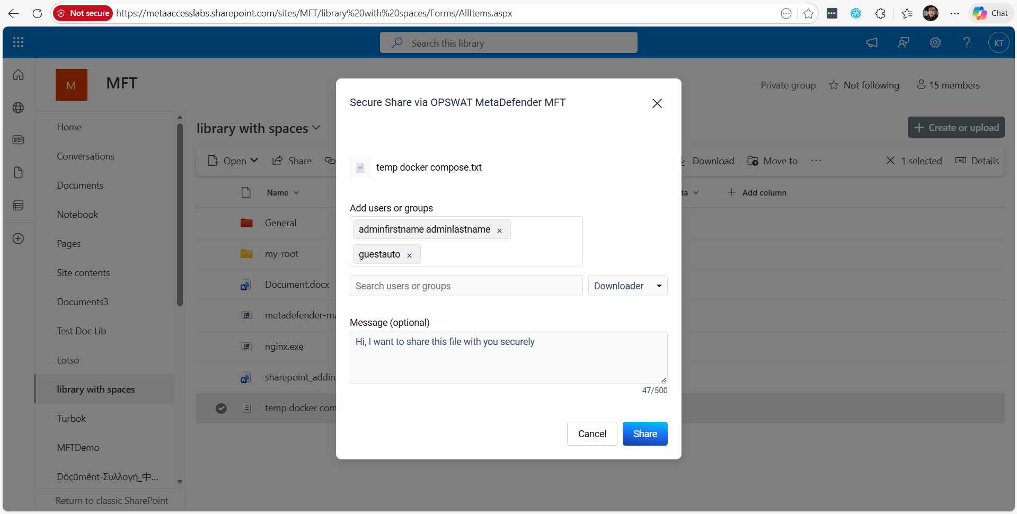Open the Name column sort dropdown
Viewport: 1017px width, 514px height.
pos(296,192)
